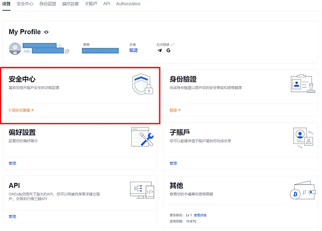Image resolution: width=322 pixels, height=231 pixels.
Task: Switch to the 總覽 tab
Action: 6,4
